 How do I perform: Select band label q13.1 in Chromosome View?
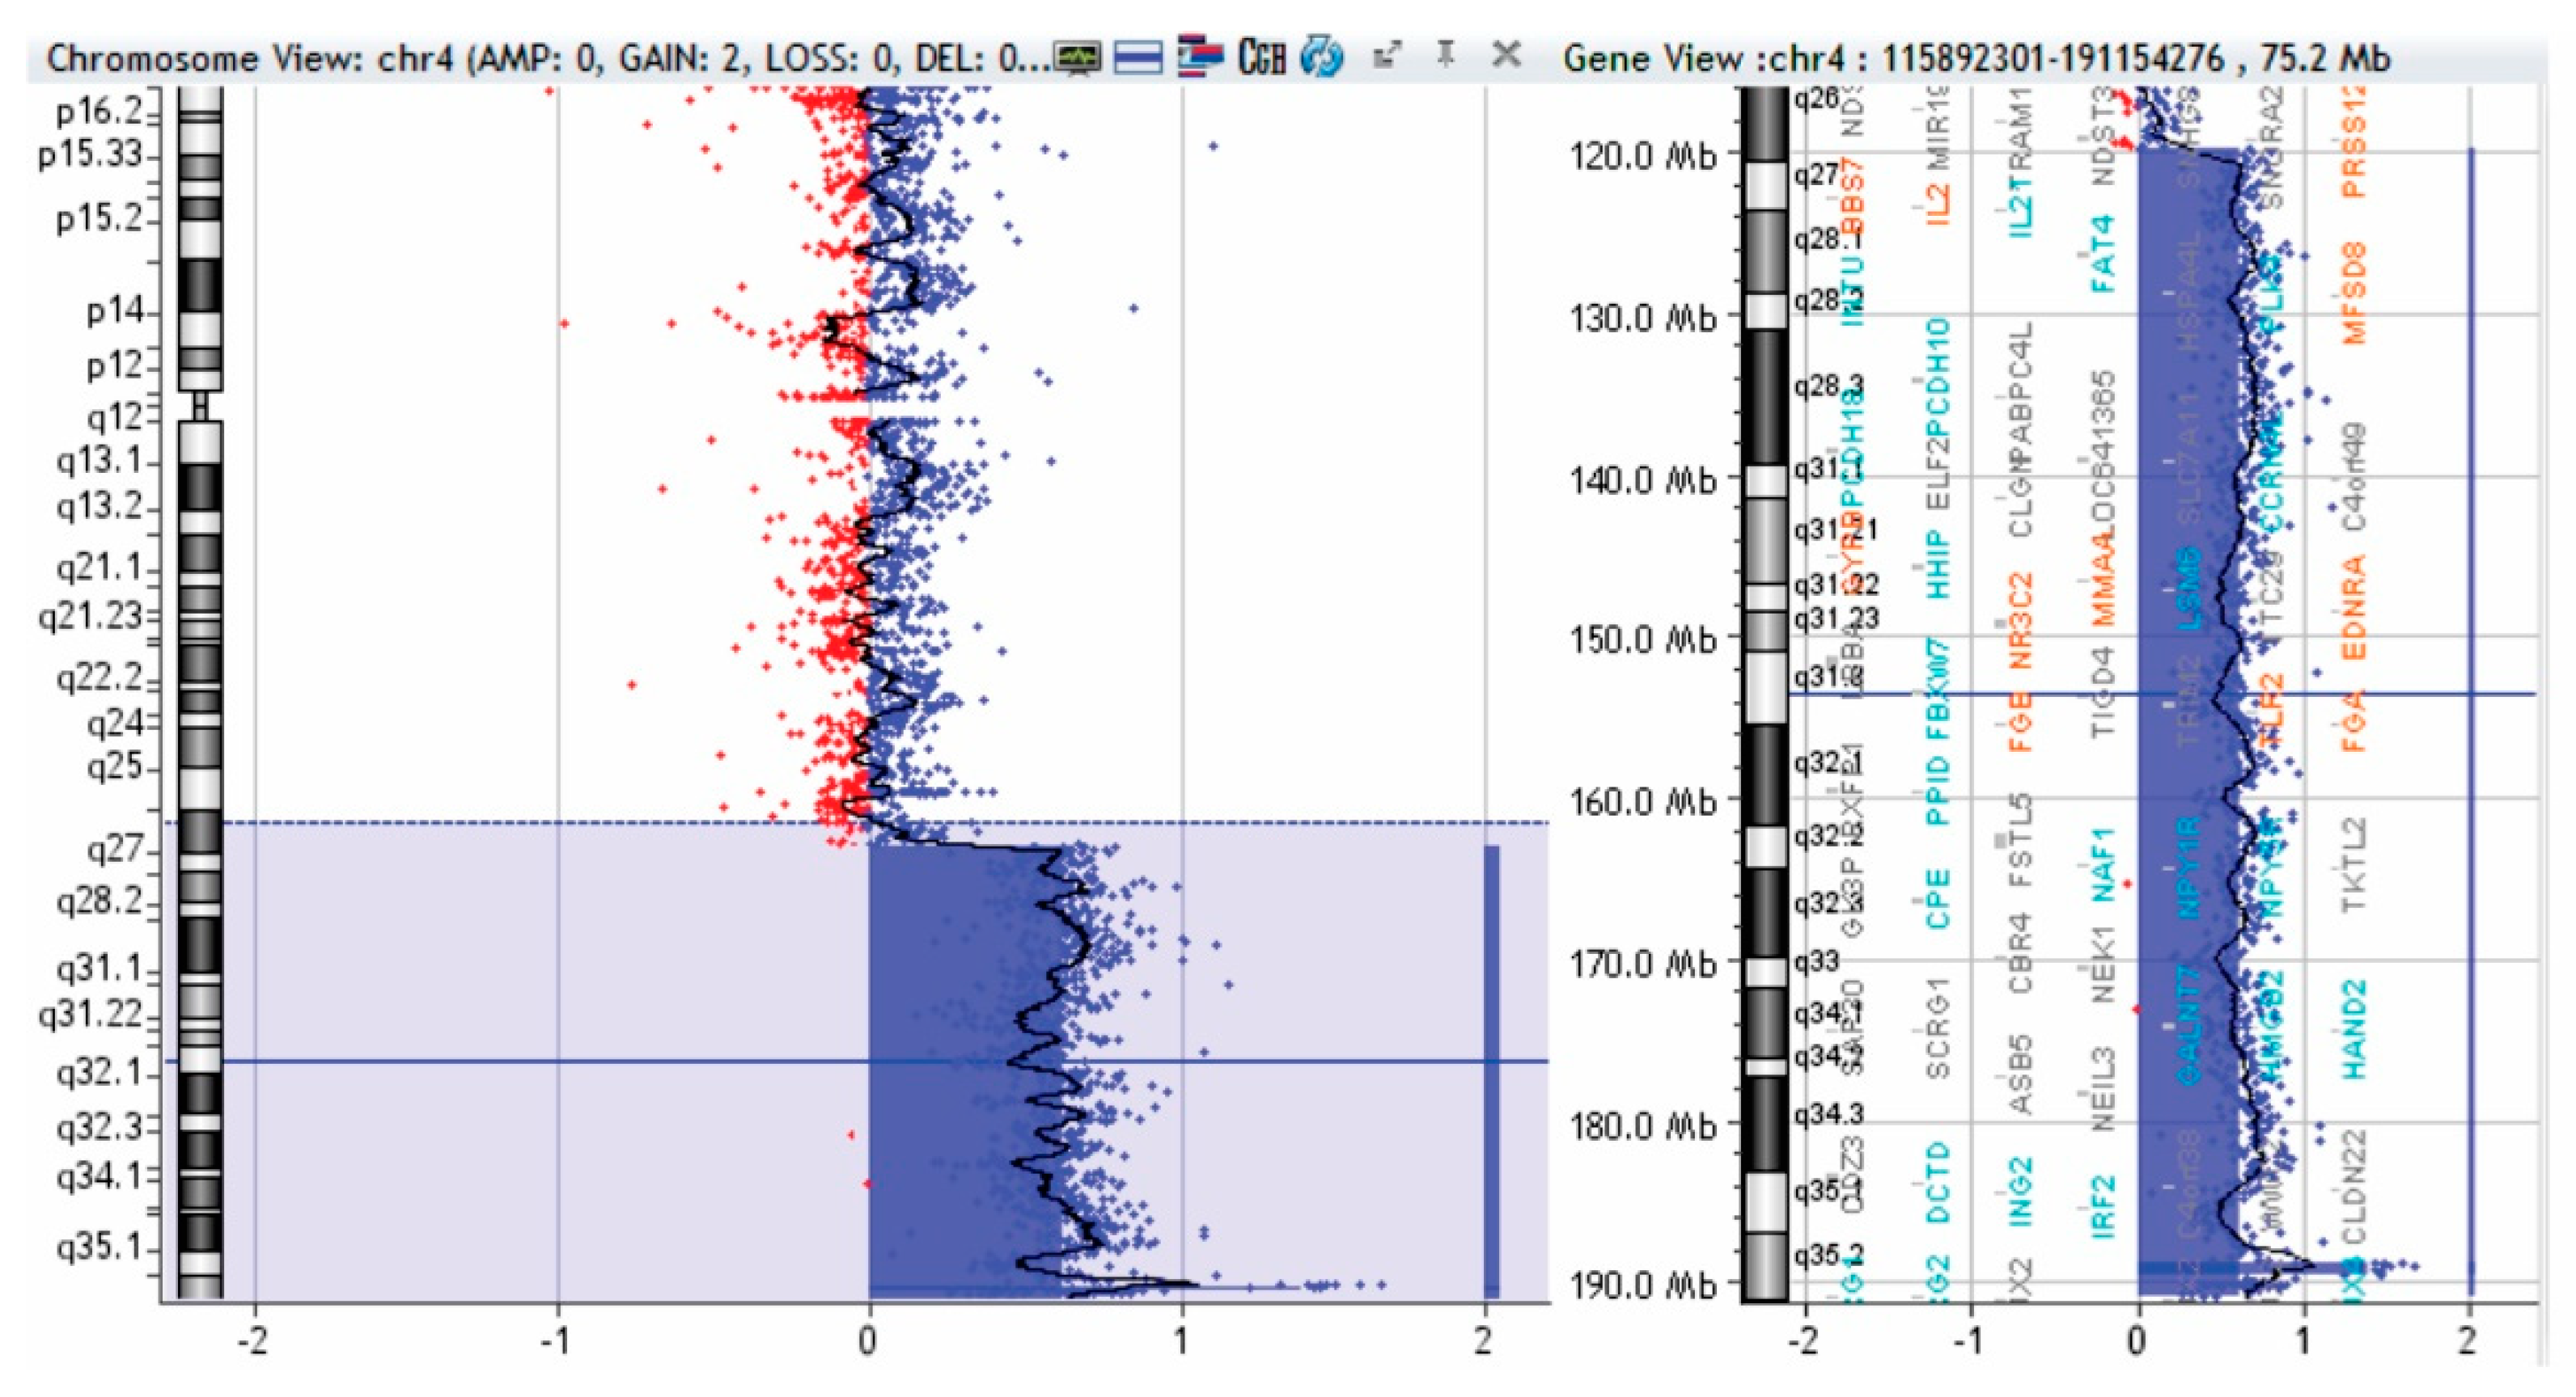pyautogui.click(x=101, y=462)
